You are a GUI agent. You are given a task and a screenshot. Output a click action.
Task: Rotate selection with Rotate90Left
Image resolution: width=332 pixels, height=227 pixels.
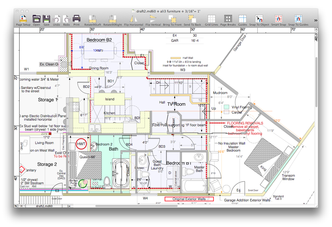[92, 21]
